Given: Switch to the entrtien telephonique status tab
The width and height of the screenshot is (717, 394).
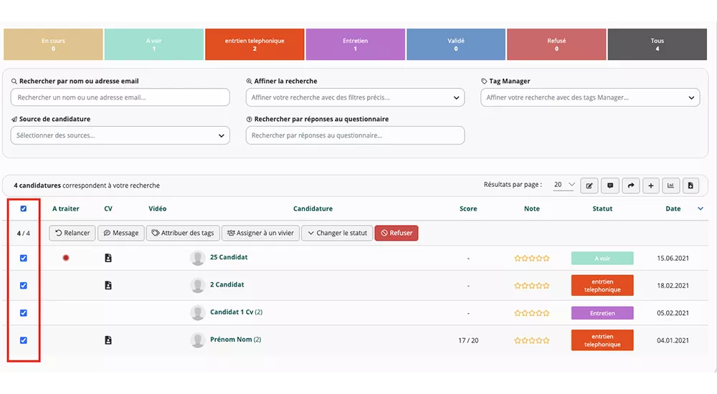Looking at the screenshot, I should coord(255,44).
